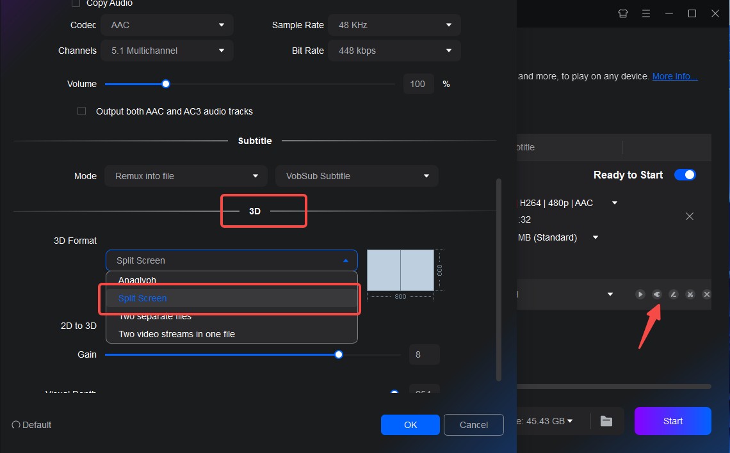The width and height of the screenshot is (730, 453).
Task: Click the 2D to 3D label
Action: [79, 326]
